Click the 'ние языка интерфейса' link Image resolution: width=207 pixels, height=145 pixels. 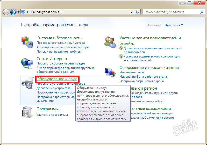coord(146,101)
